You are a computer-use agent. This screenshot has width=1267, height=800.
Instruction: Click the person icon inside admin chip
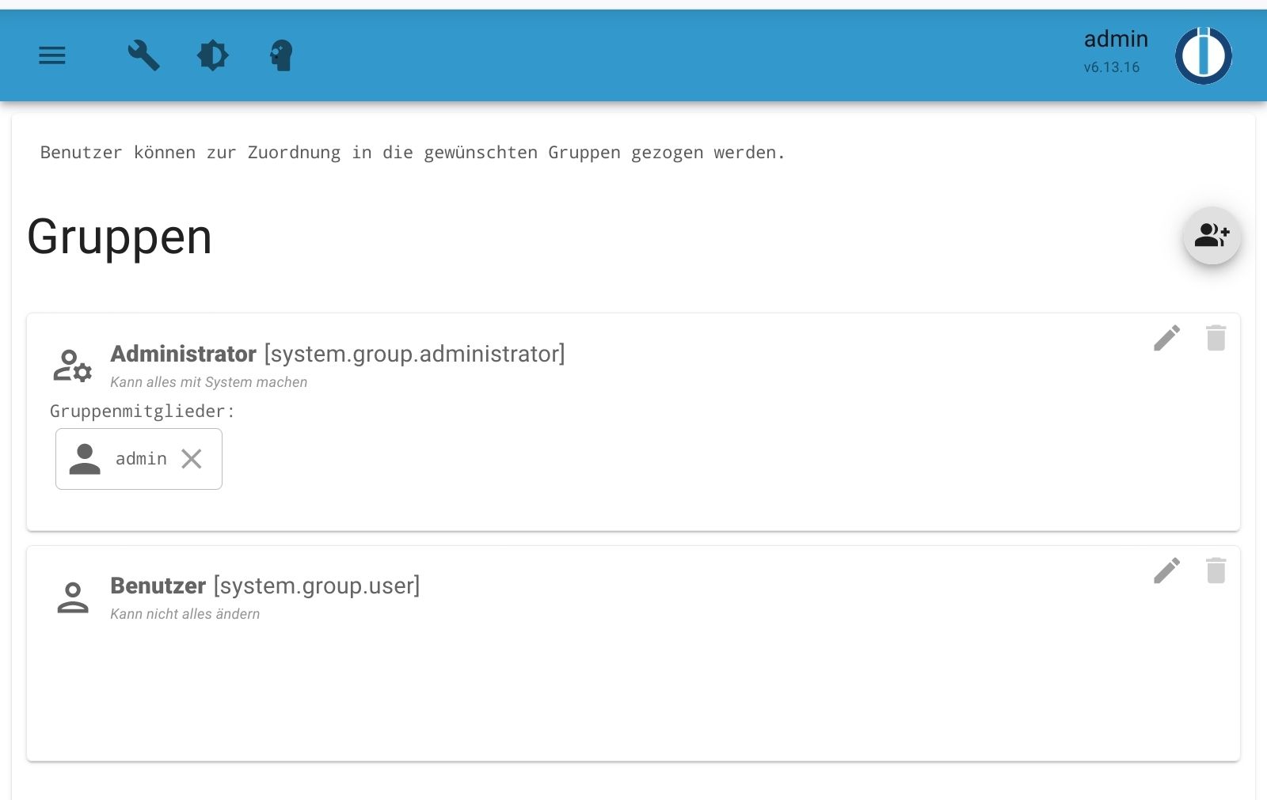pyautogui.click(x=85, y=459)
